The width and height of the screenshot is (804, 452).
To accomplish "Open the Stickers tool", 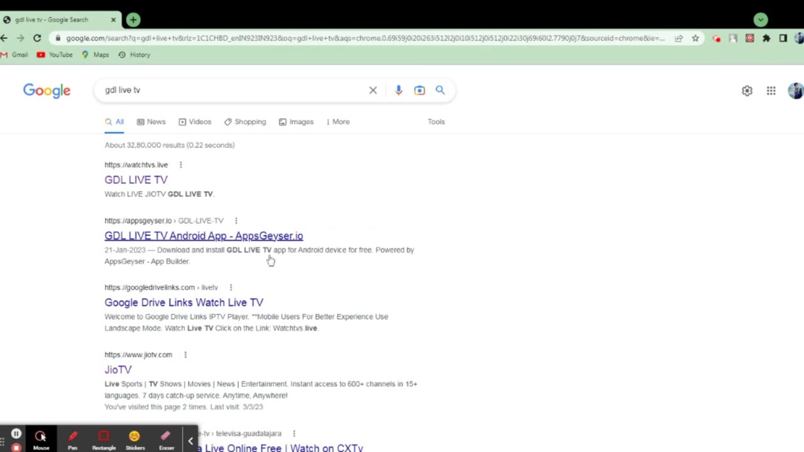I will click(x=134, y=439).
